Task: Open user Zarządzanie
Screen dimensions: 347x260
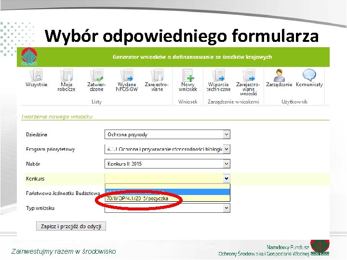Action: [x=279, y=78]
